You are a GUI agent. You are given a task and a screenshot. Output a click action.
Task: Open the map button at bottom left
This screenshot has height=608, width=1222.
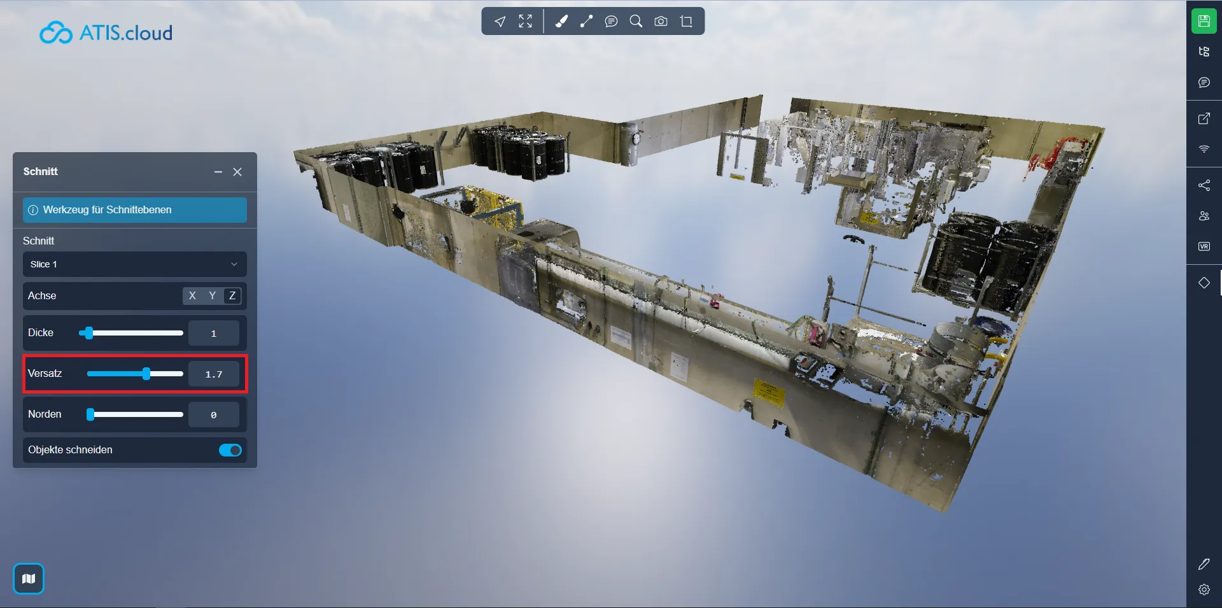point(29,579)
